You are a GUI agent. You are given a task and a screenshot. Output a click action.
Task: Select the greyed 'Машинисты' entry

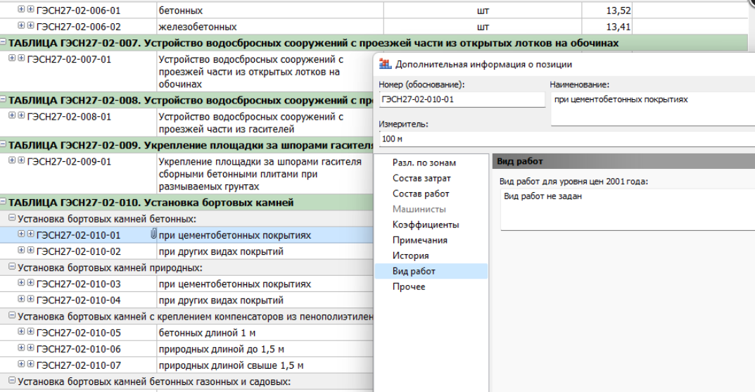point(419,209)
